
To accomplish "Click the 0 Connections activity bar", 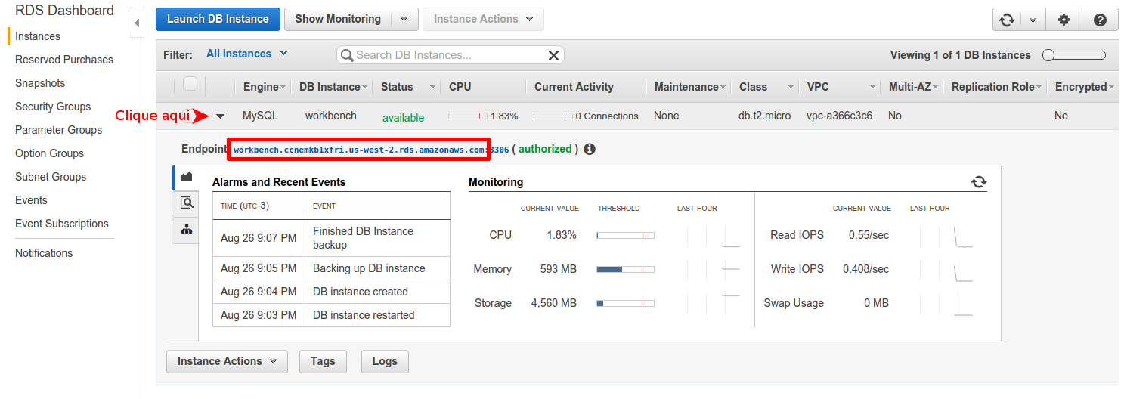I will pyautogui.click(x=553, y=116).
